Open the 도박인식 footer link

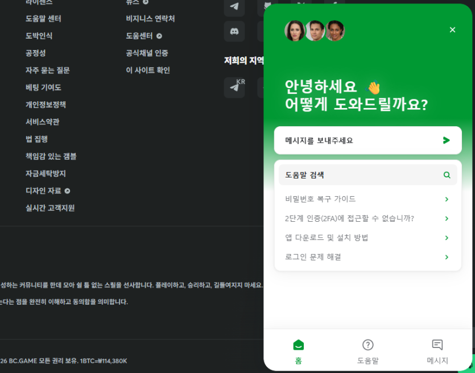(x=39, y=36)
